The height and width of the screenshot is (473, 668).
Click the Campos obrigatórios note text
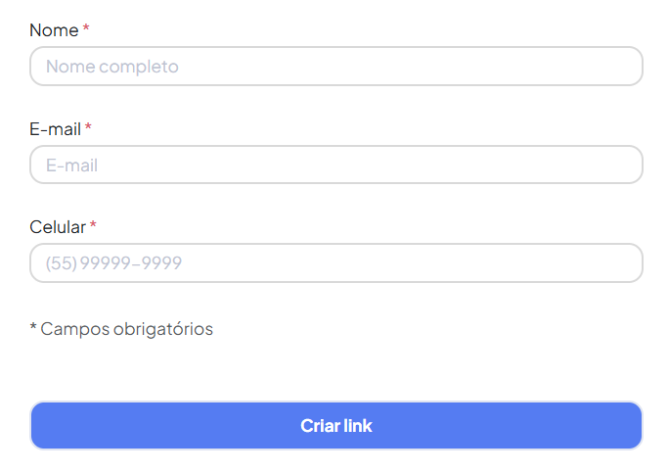pos(126,329)
